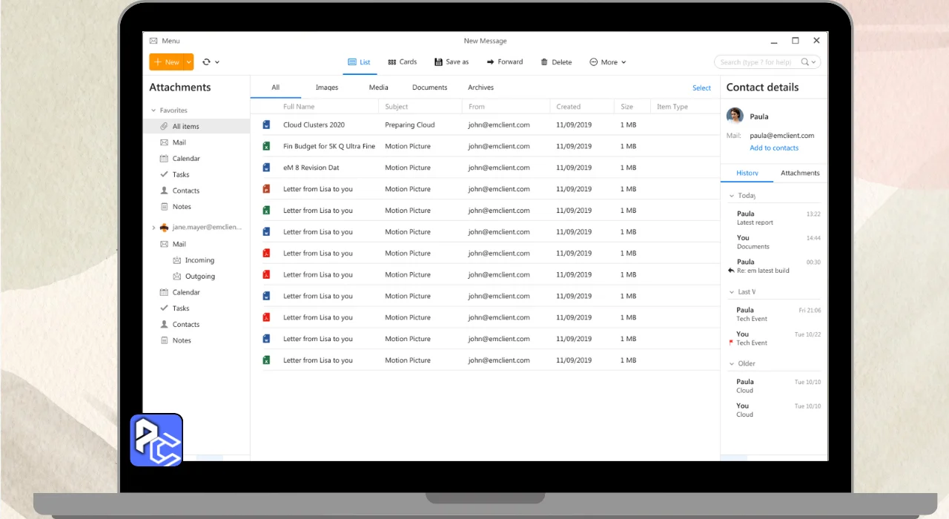This screenshot has width=949, height=519.
Task: Click the paula@emclient.com email address
Action: click(x=782, y=136)
